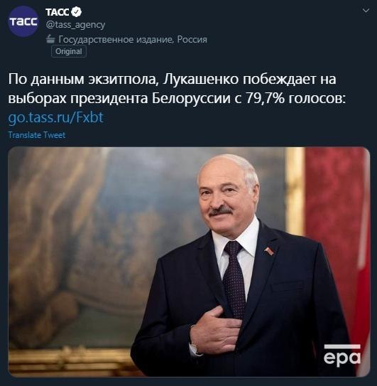Open the @tass_agency handle
The image size is (377, 386).
[75, 25]
